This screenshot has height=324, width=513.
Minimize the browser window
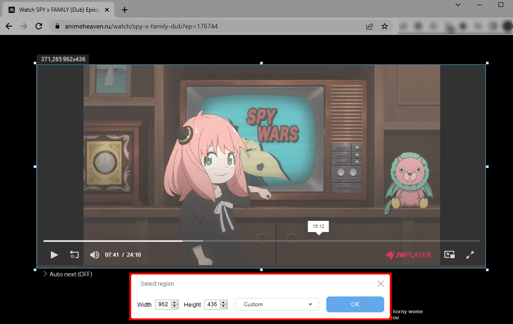pos(480,5)
